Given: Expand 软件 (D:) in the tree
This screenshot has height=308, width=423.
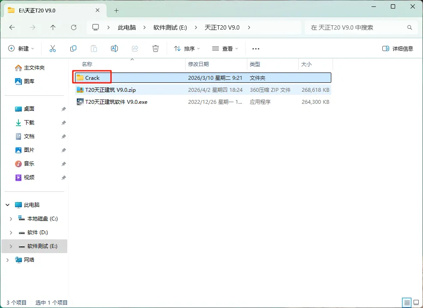Looking at the screenshot, I should [x=11, y=233].
